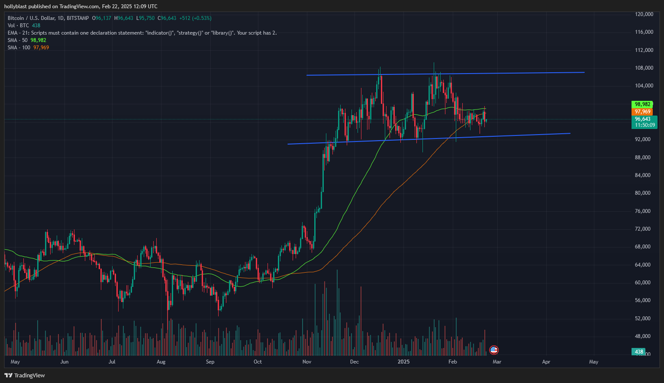This screenshot has height=383, width=664.
Task: Click the 120,000 value on the price scale
Action: [x=643, y=14]
